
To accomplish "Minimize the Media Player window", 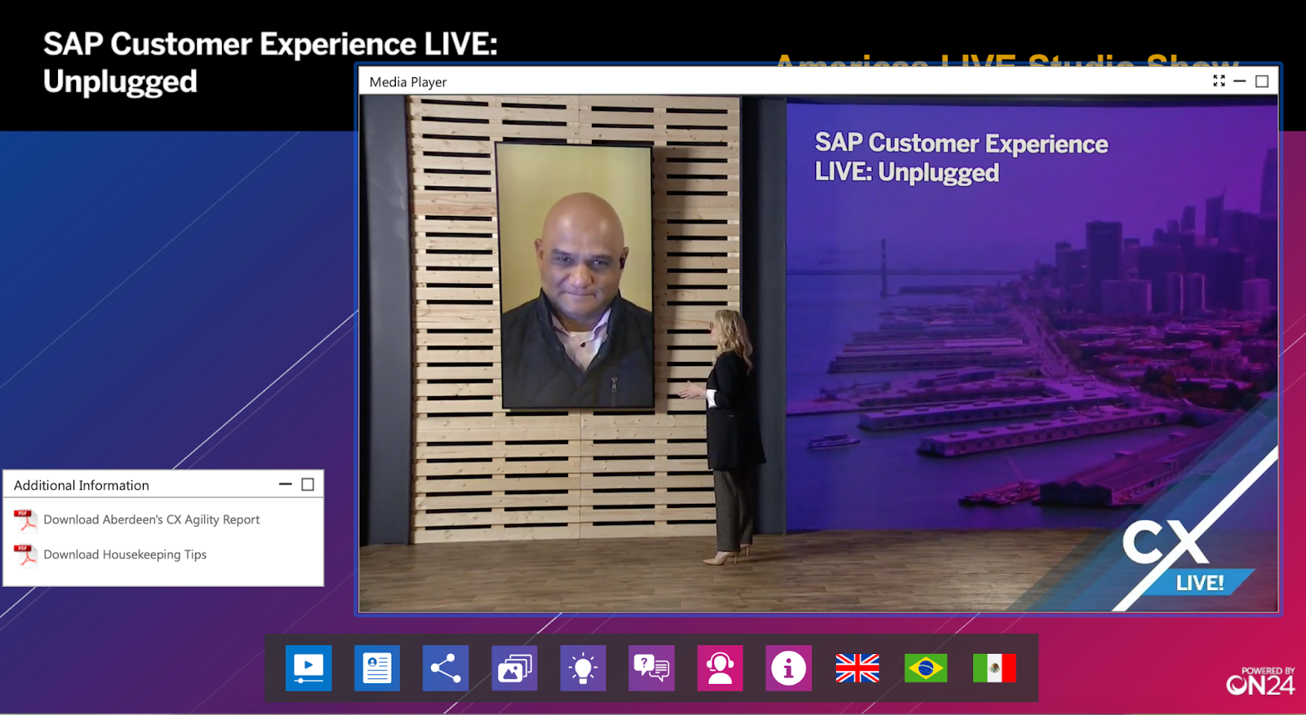I will pyautogui.click(x=1240, y=81).
